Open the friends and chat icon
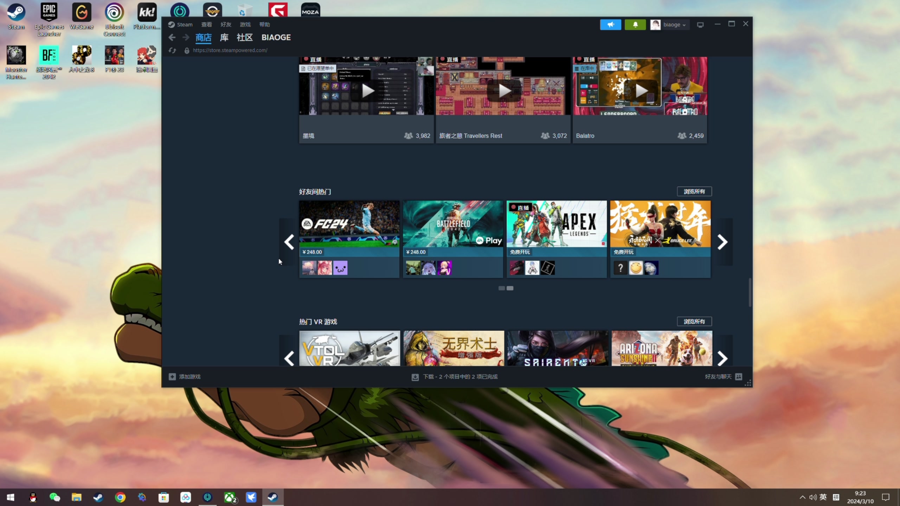This screenshot has height=506, width=900. [x=739, y=377]
